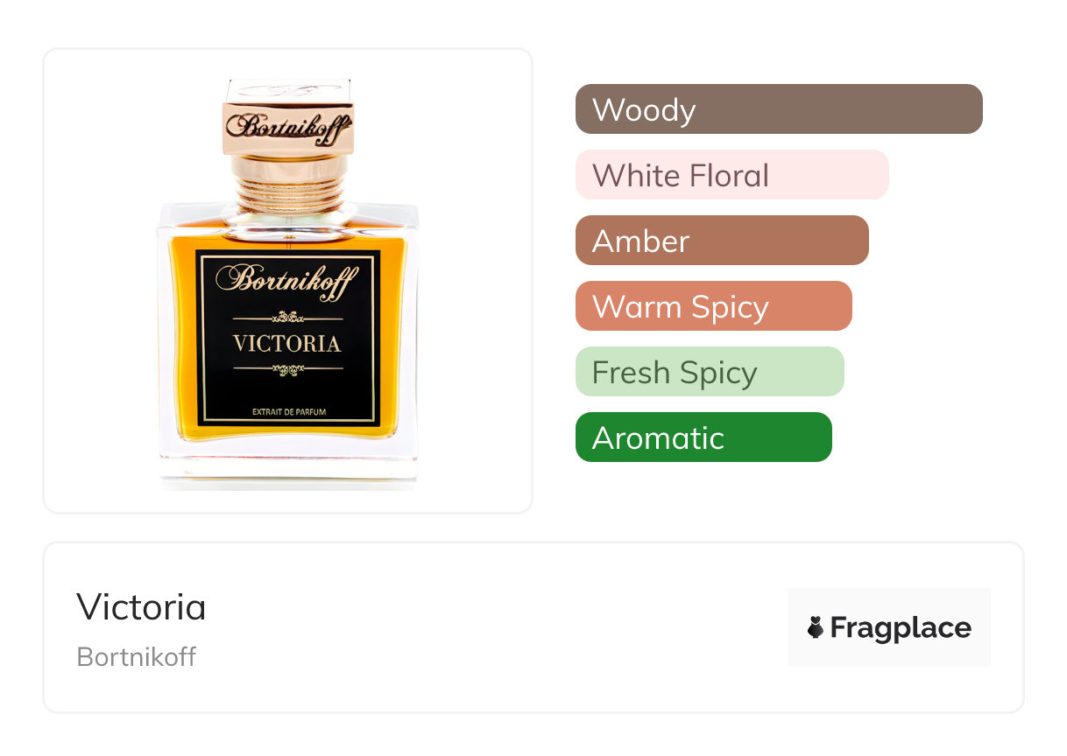Open the Bortnikoff brand link under the title
Screen dimensions: 1067x756
(136, 656)
